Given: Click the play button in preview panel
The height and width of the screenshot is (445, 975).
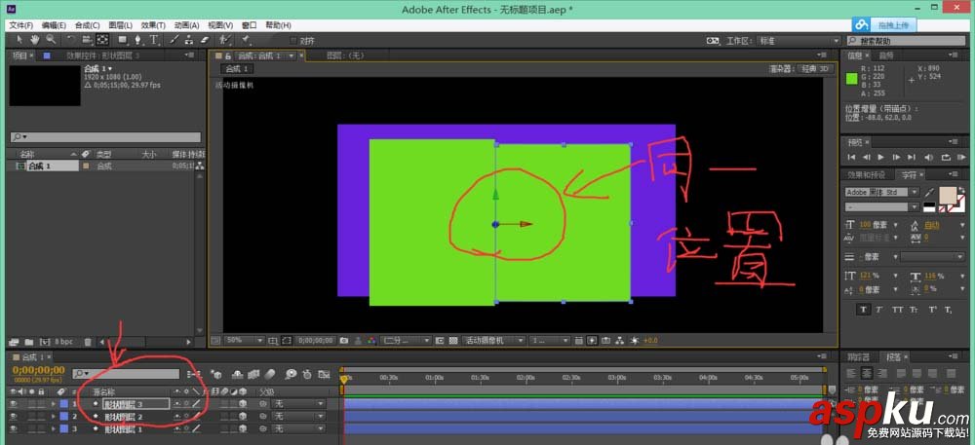Looking at the screenshot, I should coord(880,157).
